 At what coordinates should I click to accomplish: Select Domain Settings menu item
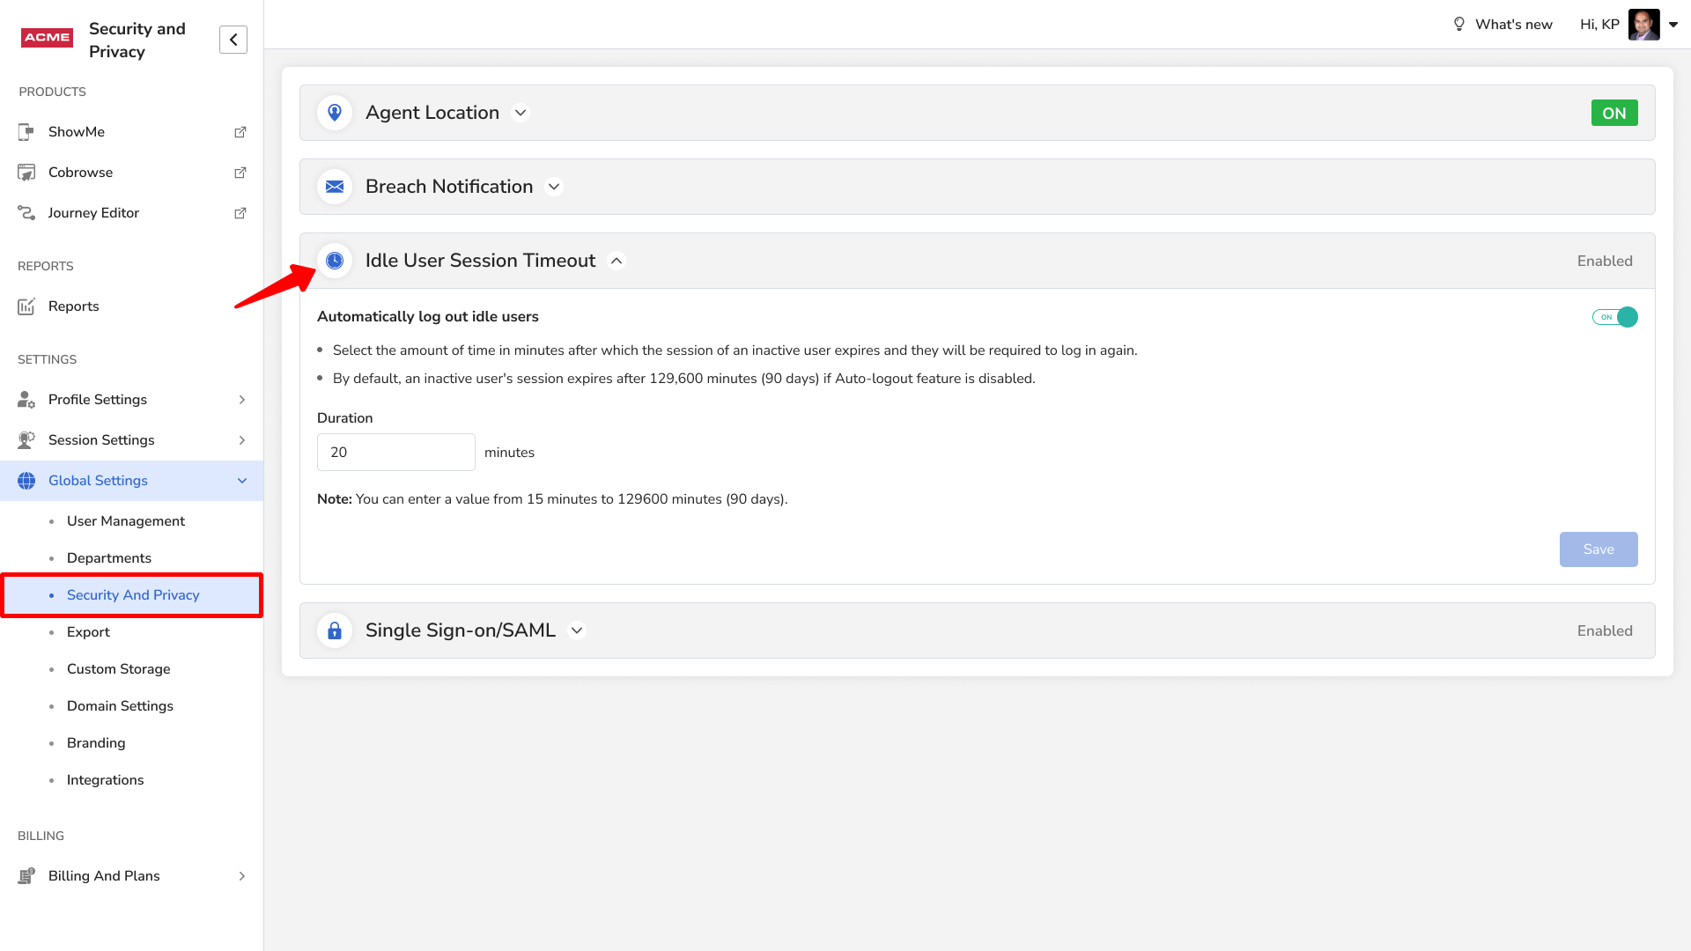[120, 706]
